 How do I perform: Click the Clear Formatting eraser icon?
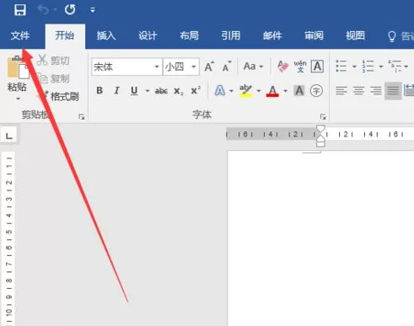282,67
